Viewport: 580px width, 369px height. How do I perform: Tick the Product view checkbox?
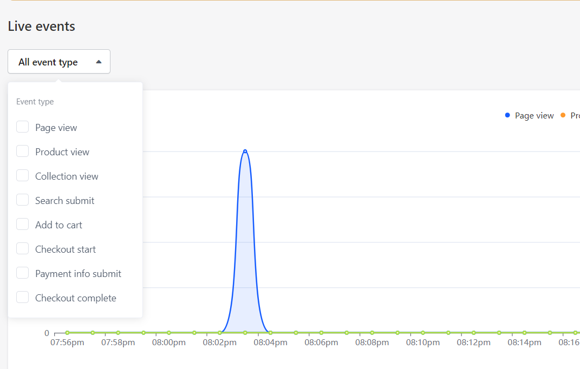pos(22,151)
